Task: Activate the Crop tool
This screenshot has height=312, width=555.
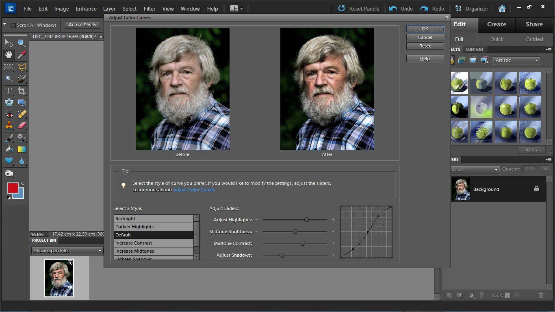Action: click(x=22, y=91)
